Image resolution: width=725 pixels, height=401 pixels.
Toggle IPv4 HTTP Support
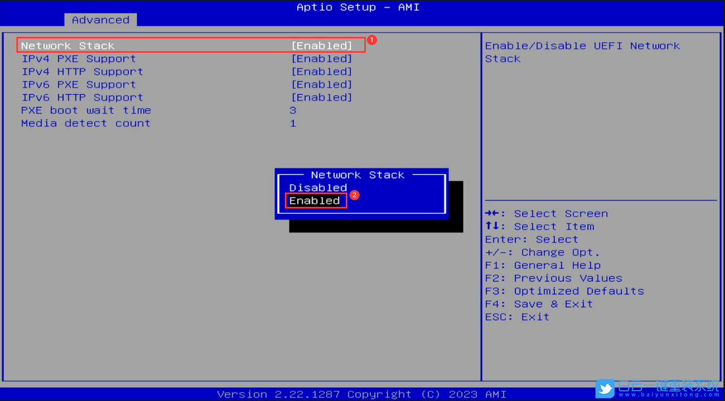[82, 71]
